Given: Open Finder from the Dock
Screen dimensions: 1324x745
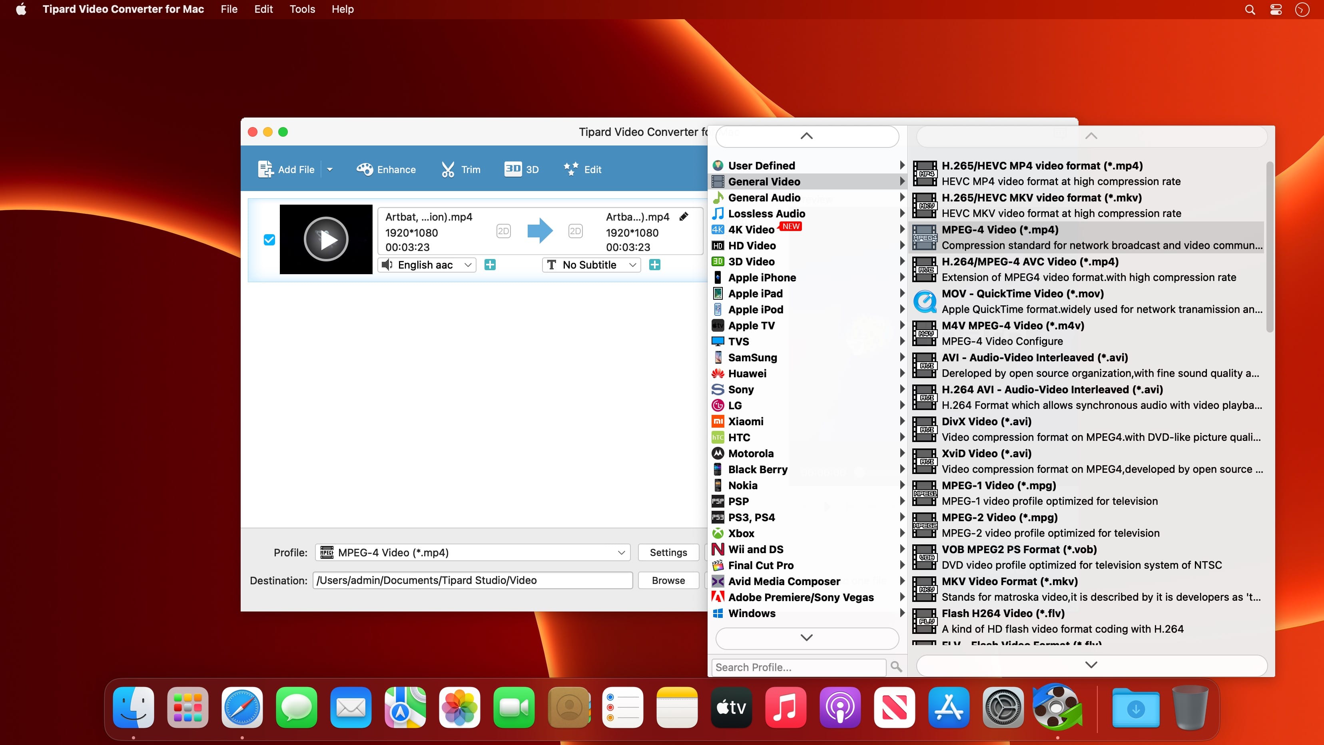Looking at the screenshot, I should pos(133,707).
